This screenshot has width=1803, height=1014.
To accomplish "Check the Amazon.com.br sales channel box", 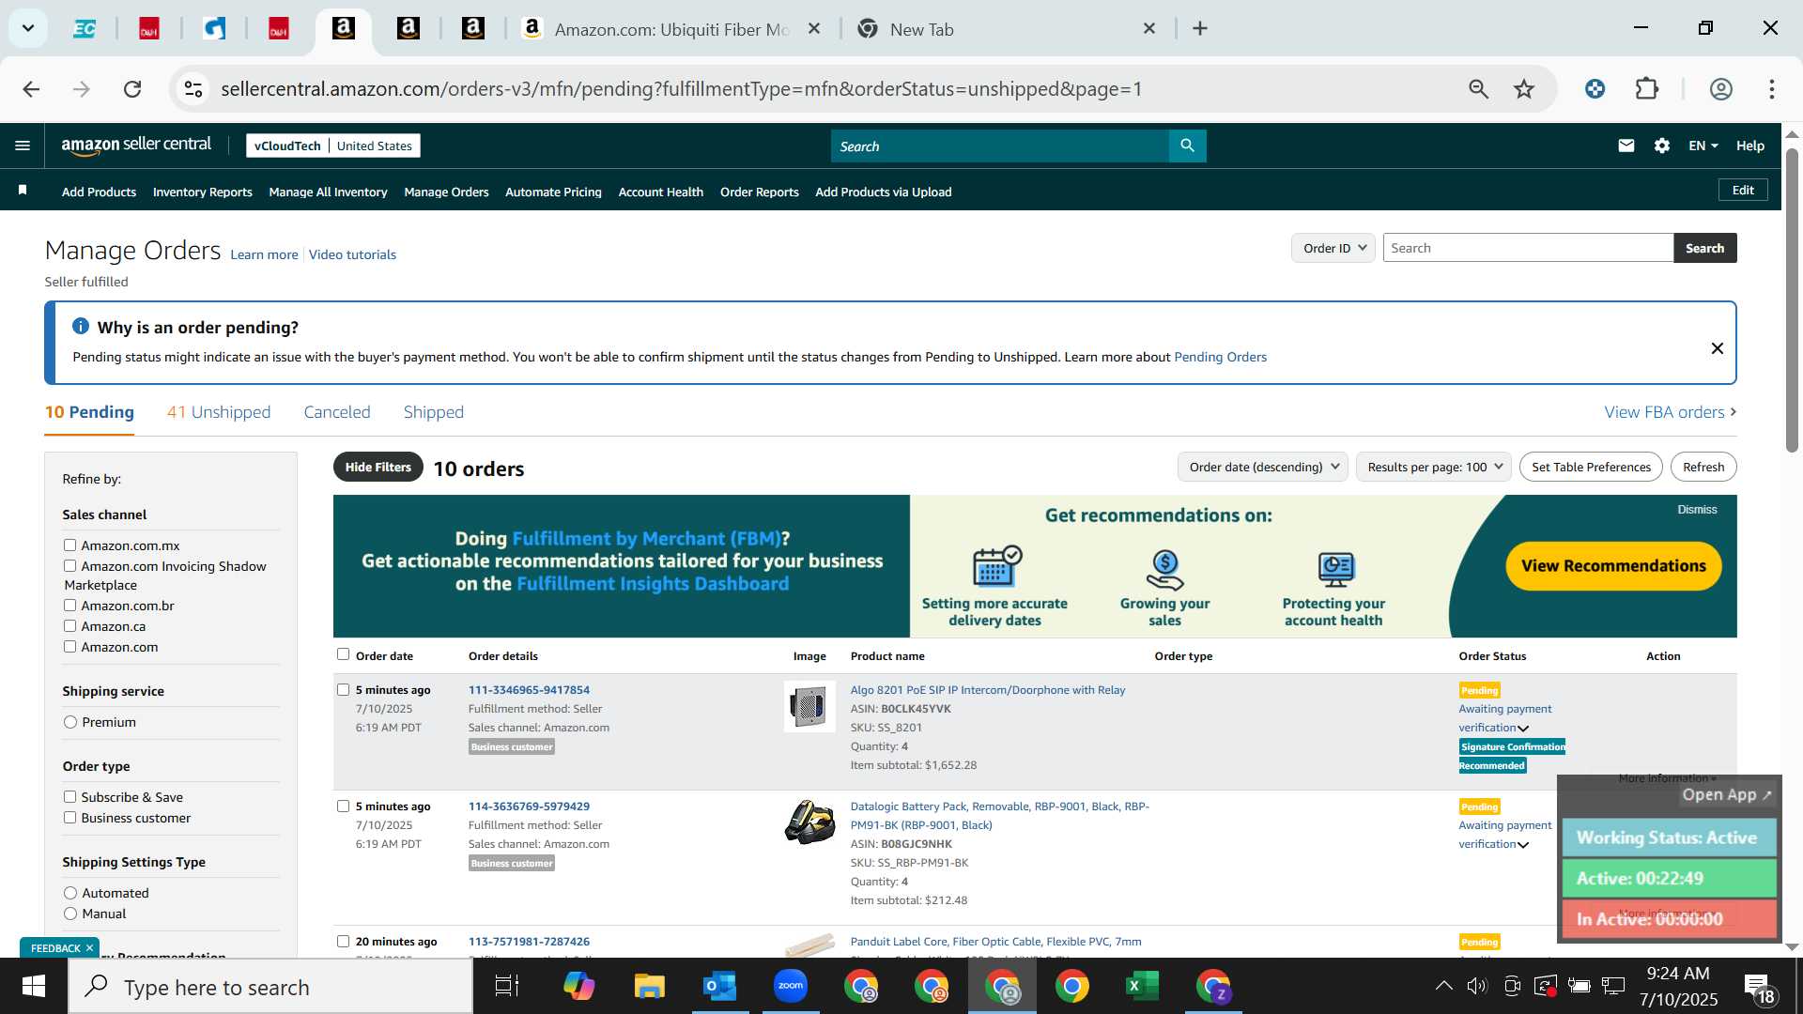I will (69, 605).
